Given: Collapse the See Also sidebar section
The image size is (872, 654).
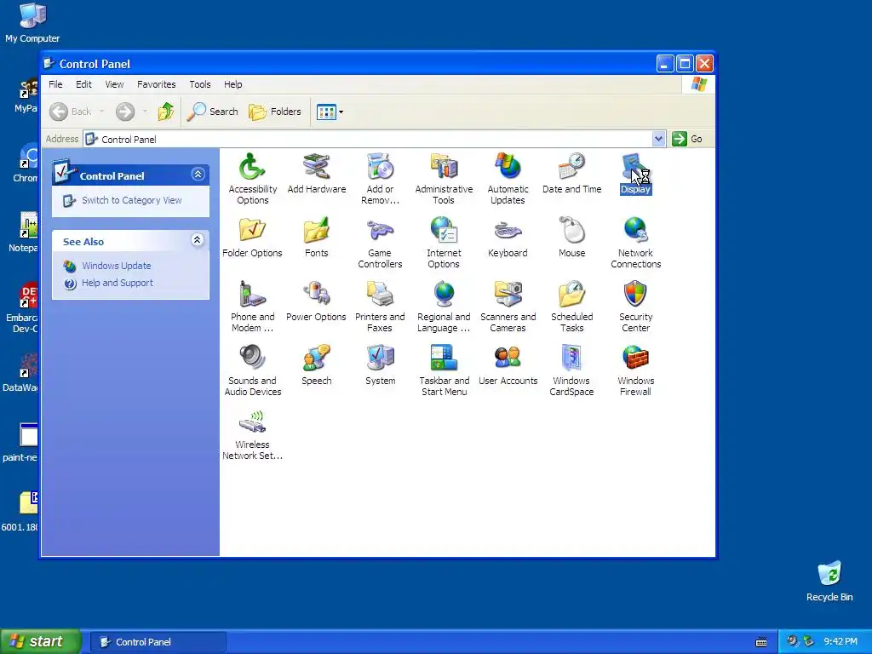Looking at the screenshot, I should coord(197,240).
